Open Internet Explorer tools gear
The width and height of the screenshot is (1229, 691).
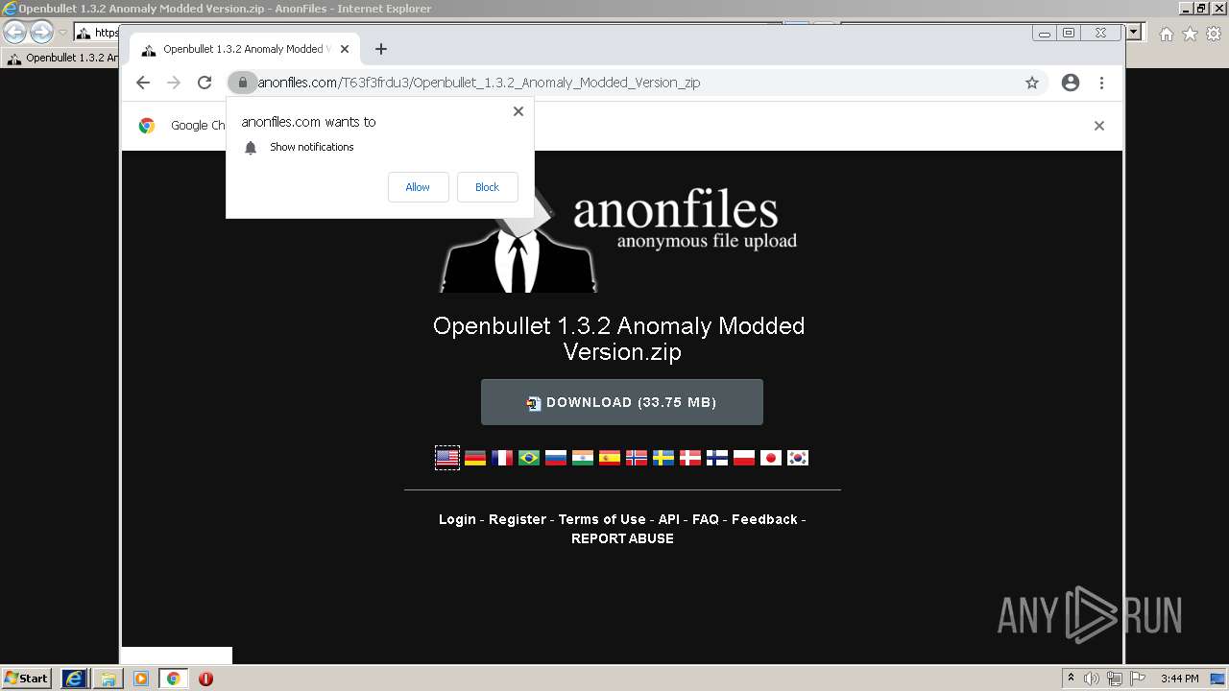(1213, 34)
